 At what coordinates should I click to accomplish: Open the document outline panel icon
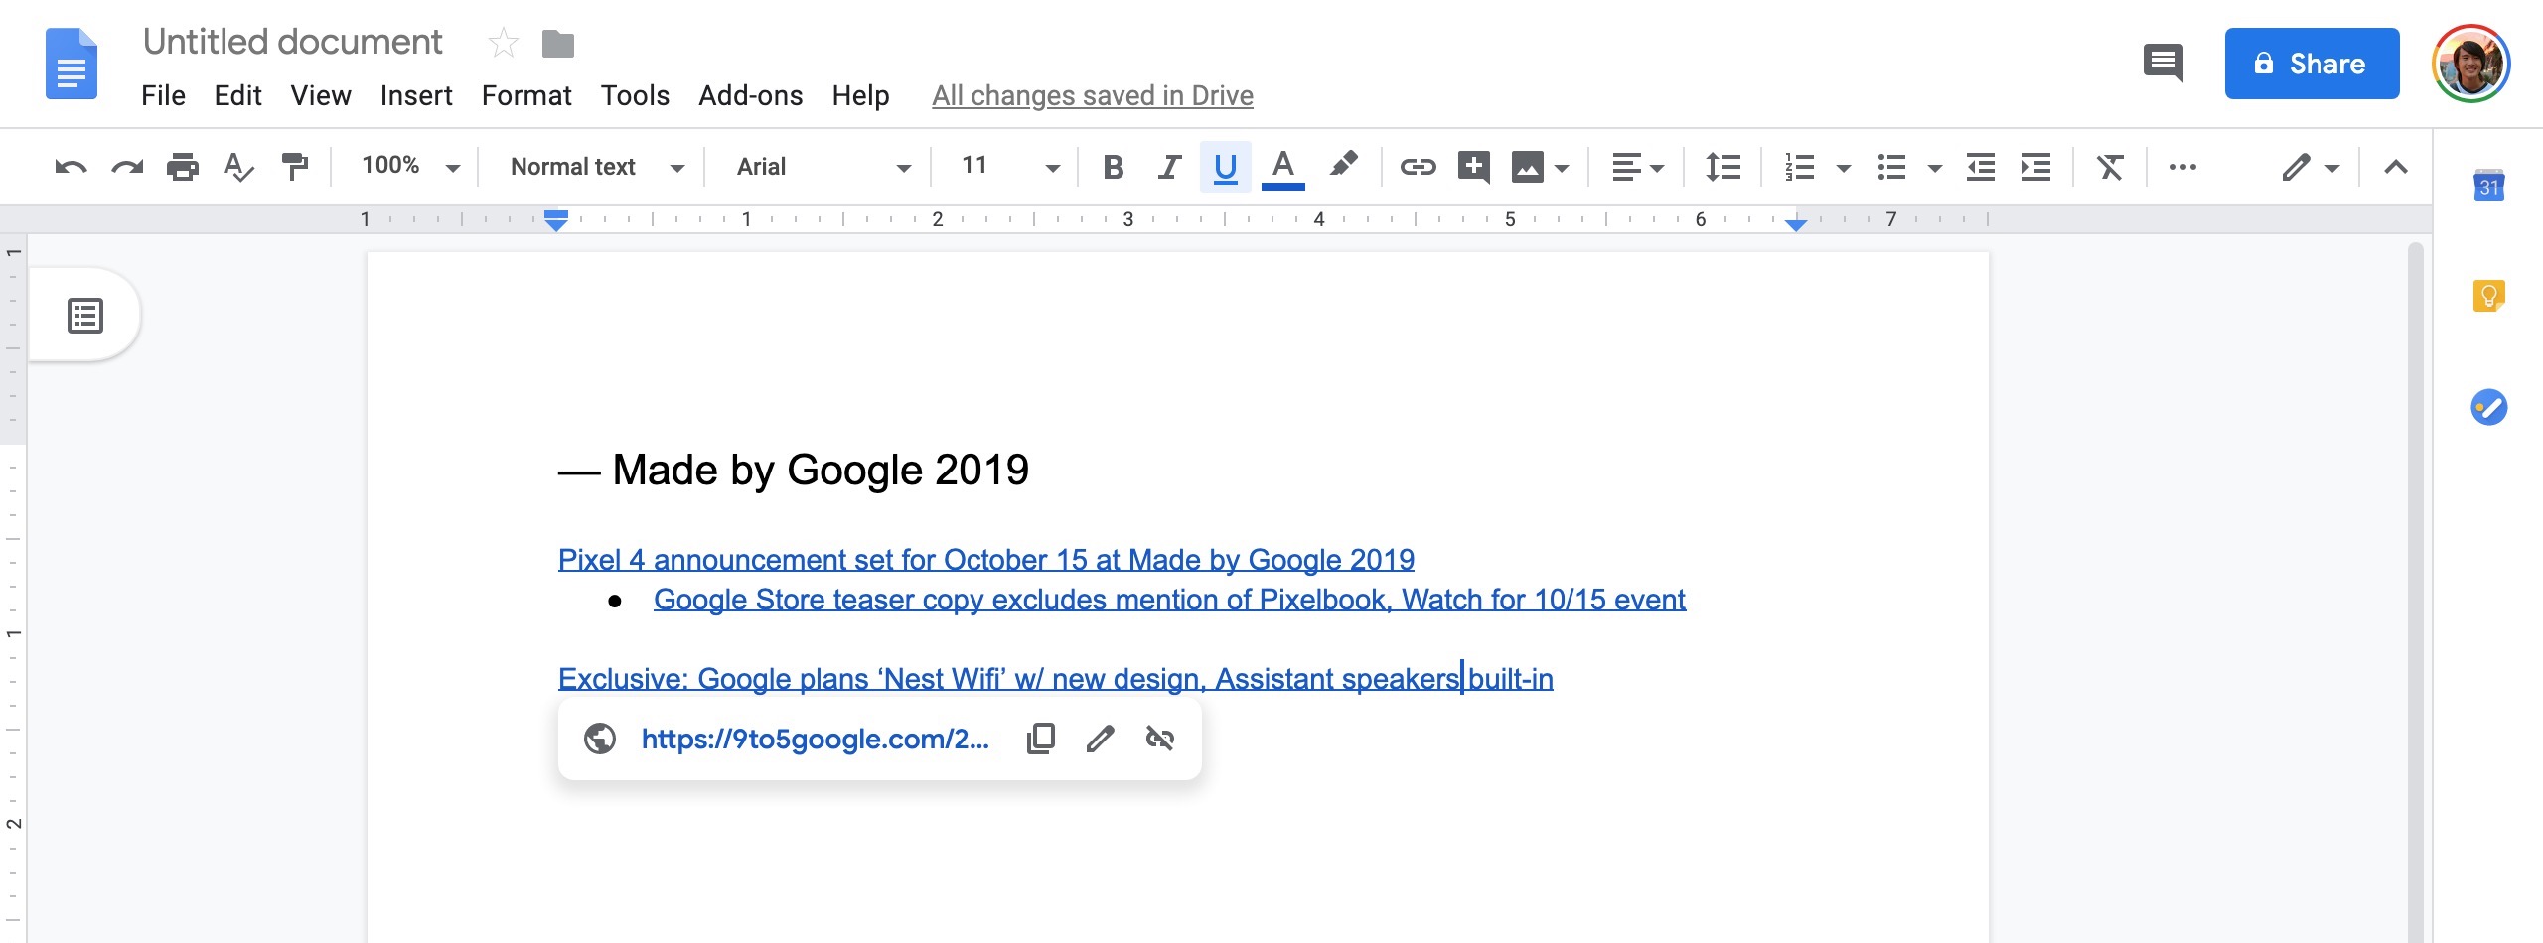tap(85, 316)
